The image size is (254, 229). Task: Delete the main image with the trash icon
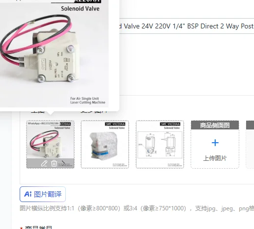pyautogui.click(x=54, y=163)
